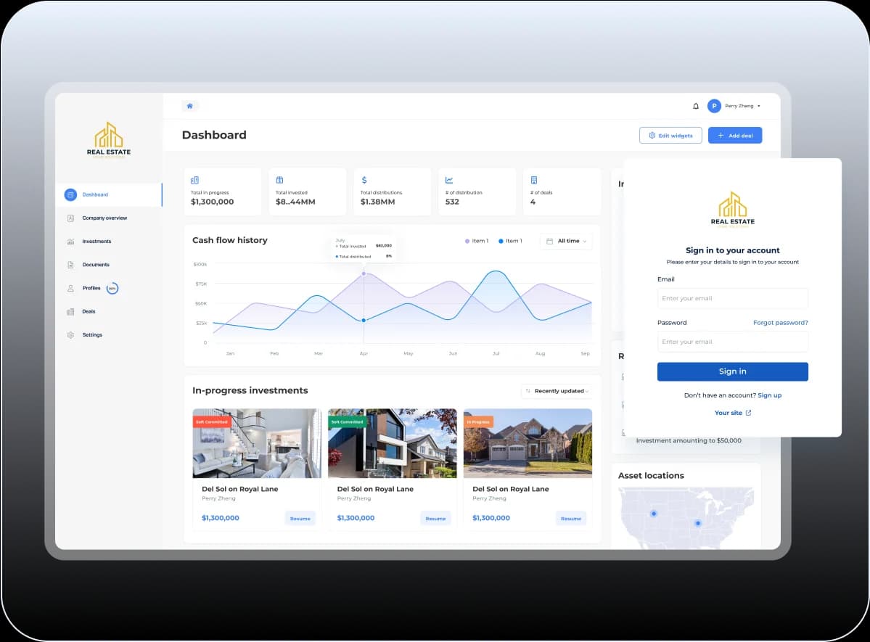
Task: Click the Email input field
Action: (732, 298)
